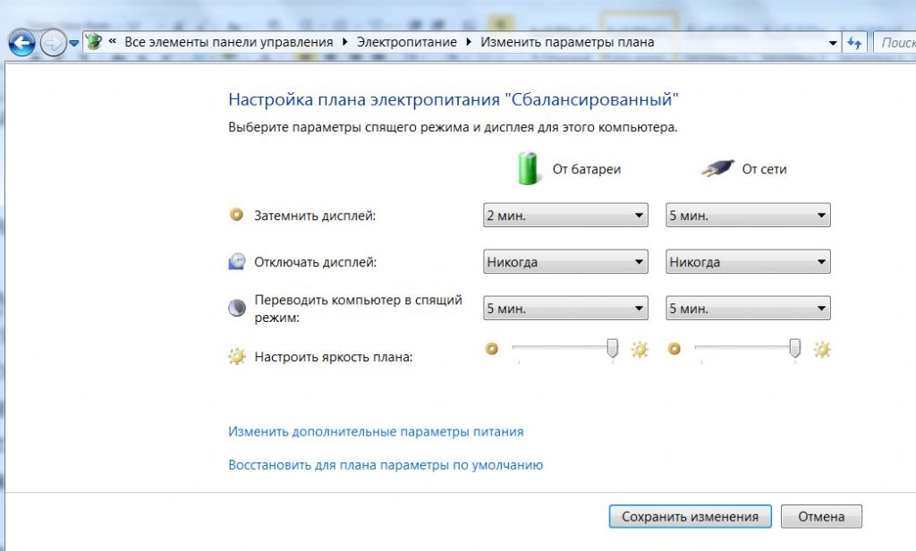Go to Электропитание in breadcrumb path

coord(406,42)
